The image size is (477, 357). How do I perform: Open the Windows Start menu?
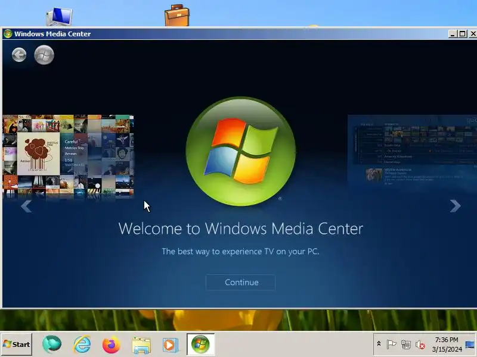pos(17,345)
